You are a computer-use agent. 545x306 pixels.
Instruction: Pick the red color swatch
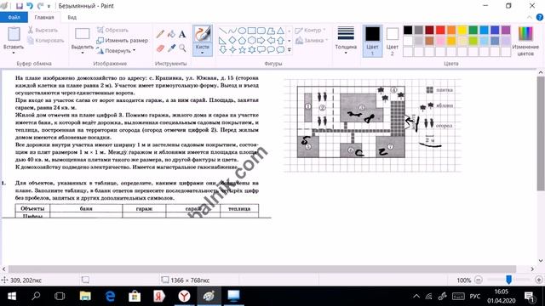[440, 31]
